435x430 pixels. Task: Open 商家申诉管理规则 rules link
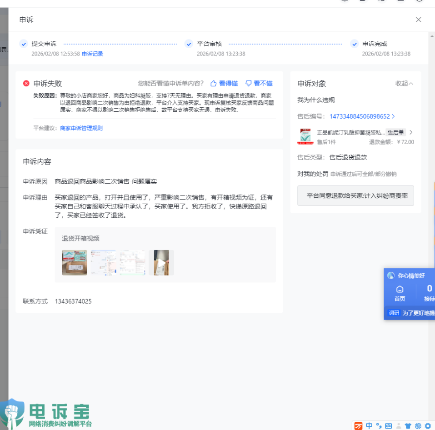[81, 128]
